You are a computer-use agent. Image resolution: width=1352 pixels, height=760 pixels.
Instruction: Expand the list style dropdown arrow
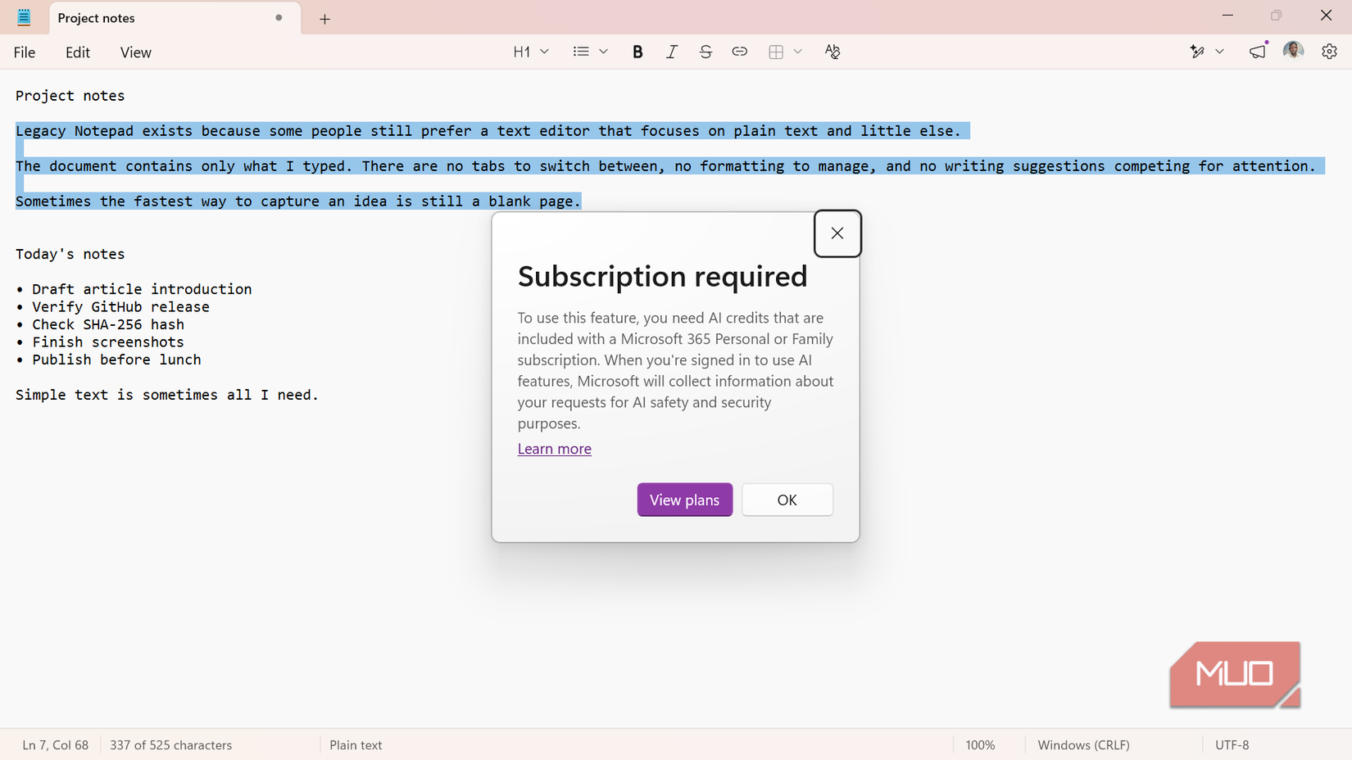pyautogui.click(x=604, y=52)
